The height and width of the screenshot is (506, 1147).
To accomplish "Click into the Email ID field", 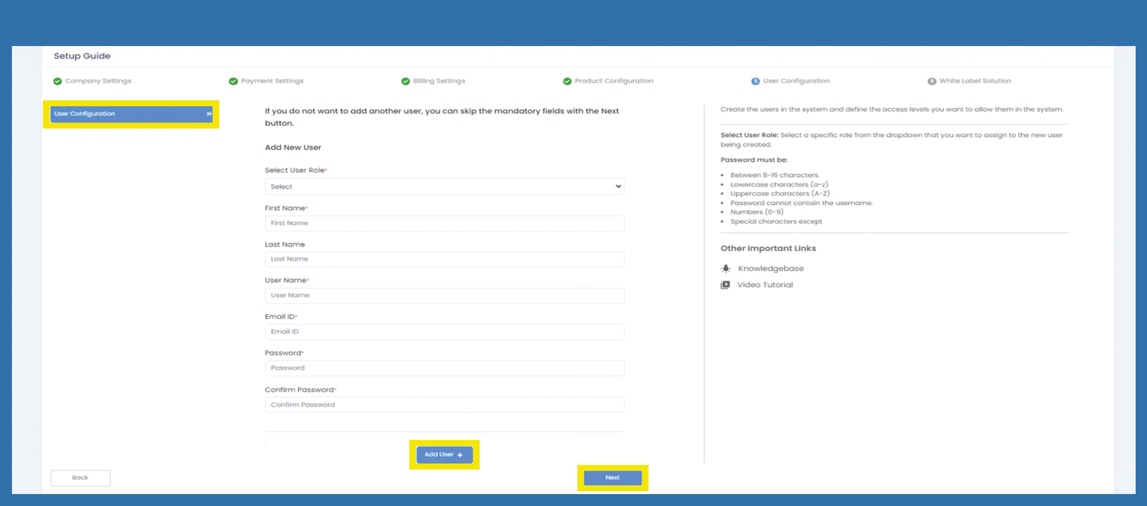I will coord(444,332).
